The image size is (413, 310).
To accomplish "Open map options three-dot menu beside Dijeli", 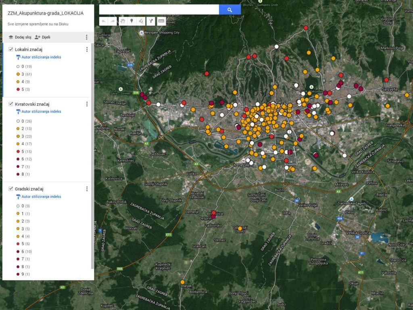I will point(87,37).
